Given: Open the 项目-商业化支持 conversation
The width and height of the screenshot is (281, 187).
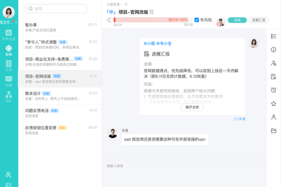Looking at the screenshot, I should tap(61, 62).
